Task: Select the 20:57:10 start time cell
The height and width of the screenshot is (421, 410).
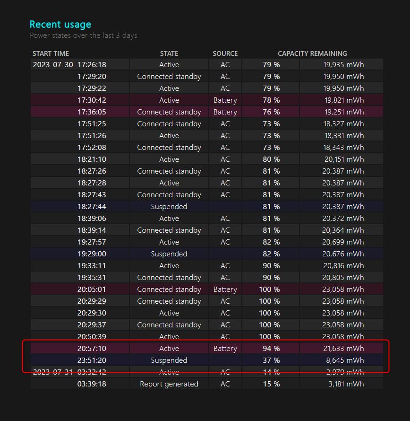Action: click(92, 349)
